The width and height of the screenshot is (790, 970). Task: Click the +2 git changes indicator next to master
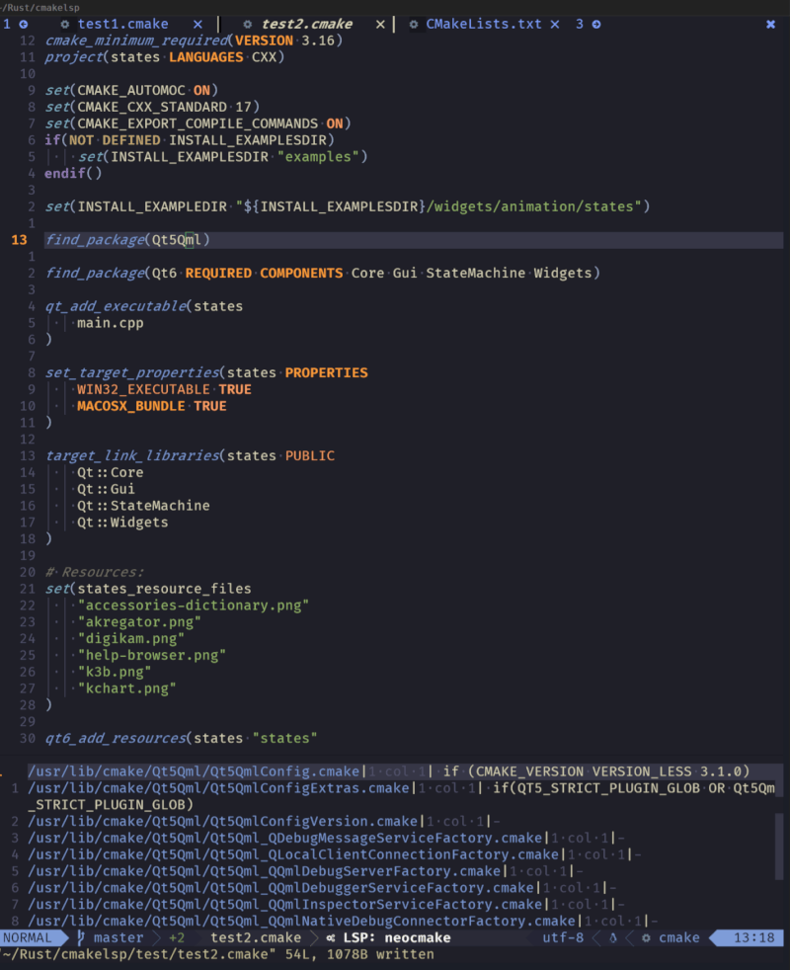(176, 937)
